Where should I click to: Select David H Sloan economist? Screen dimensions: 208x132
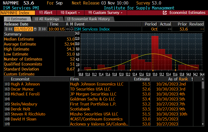[x=23, y=119]
